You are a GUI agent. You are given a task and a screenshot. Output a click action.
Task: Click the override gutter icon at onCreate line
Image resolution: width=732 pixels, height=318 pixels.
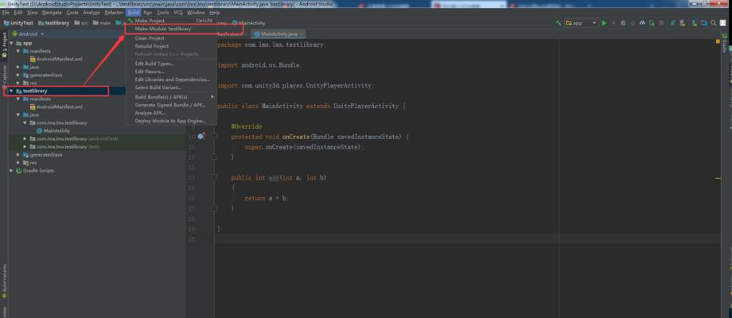tap(201, 137)
